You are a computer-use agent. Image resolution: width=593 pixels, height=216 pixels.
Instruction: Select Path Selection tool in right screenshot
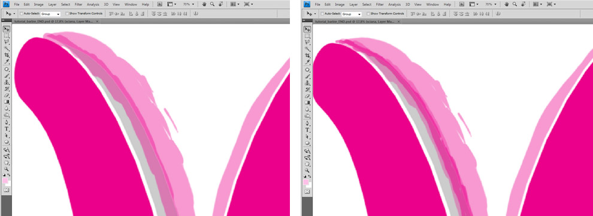(307, 136)
